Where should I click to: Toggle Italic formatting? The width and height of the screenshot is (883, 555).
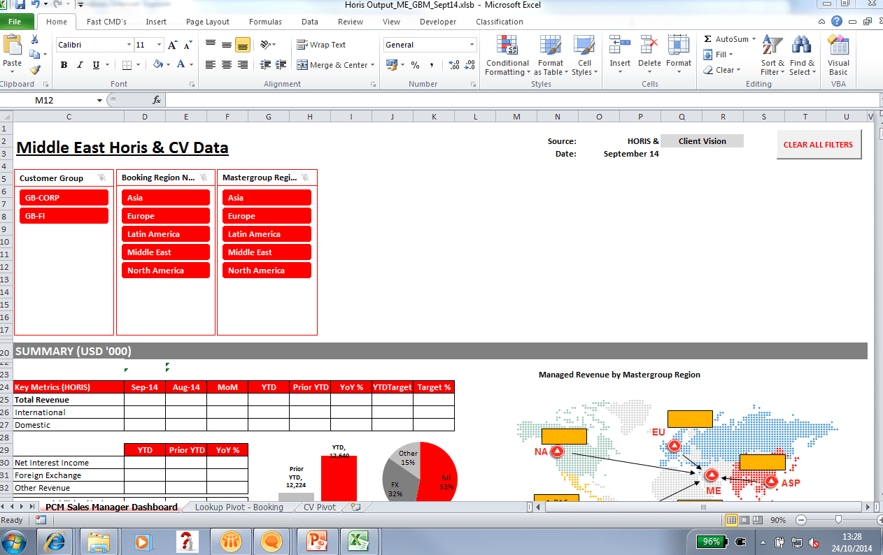coord(80,65)
